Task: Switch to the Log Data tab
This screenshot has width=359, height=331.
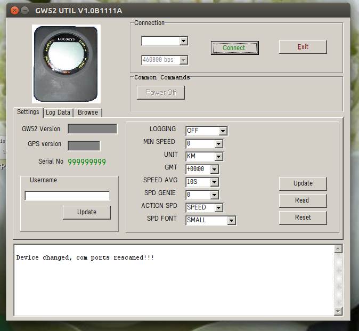Action: click(x=58, y=112)
